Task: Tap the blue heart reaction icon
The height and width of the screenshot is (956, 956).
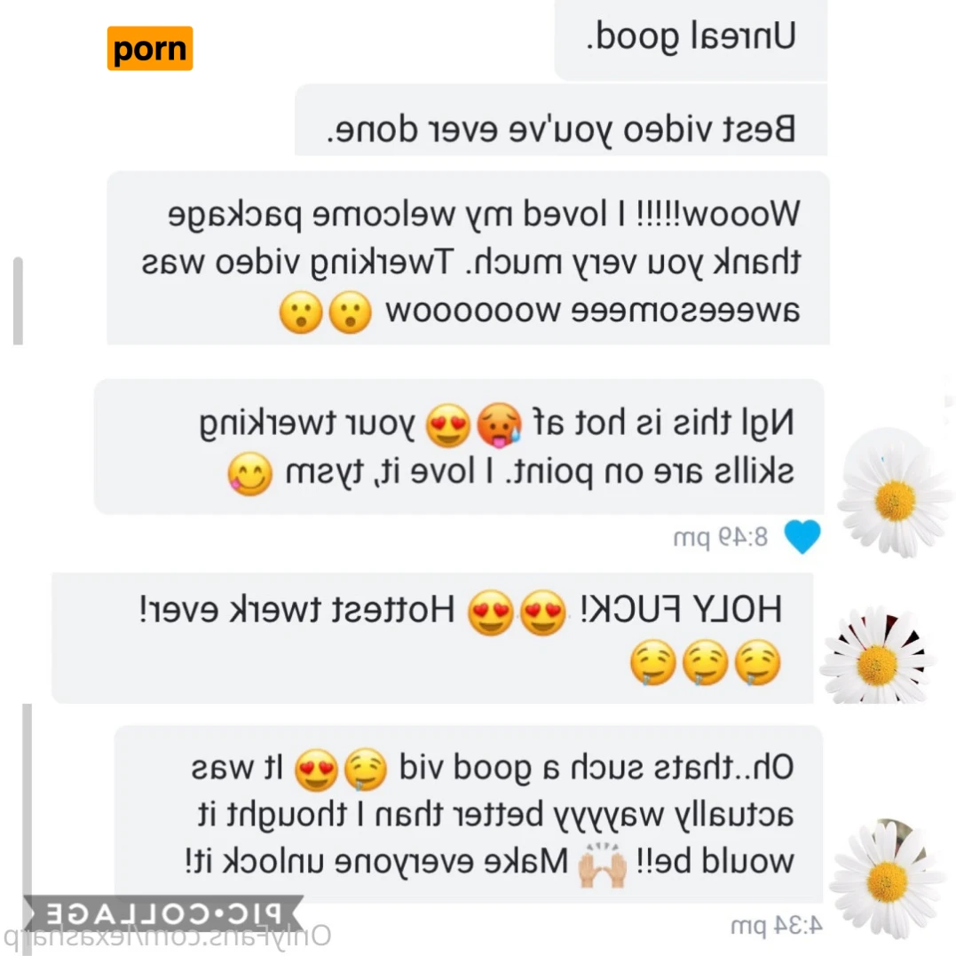Action: coord(802,536)
